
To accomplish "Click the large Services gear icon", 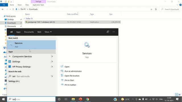I will (87, 45).
